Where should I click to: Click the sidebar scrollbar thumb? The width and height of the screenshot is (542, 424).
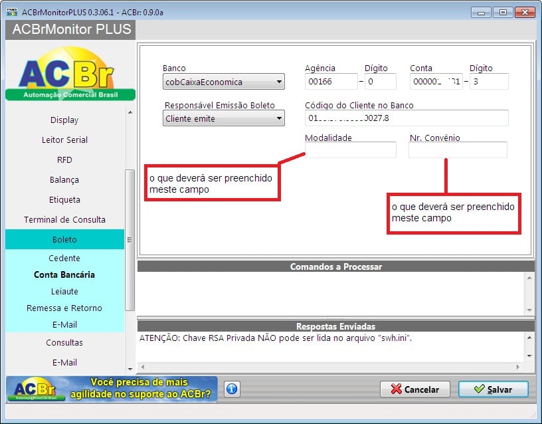coord(130,240)
